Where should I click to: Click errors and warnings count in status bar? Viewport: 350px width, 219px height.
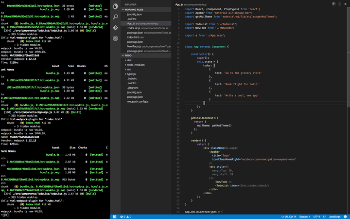tap(126, 217)
